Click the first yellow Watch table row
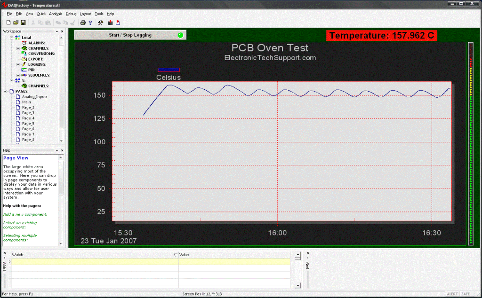 (x=94, y=261)
